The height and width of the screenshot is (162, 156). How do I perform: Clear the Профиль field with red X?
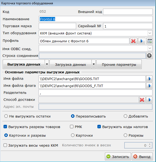[133, 41]
